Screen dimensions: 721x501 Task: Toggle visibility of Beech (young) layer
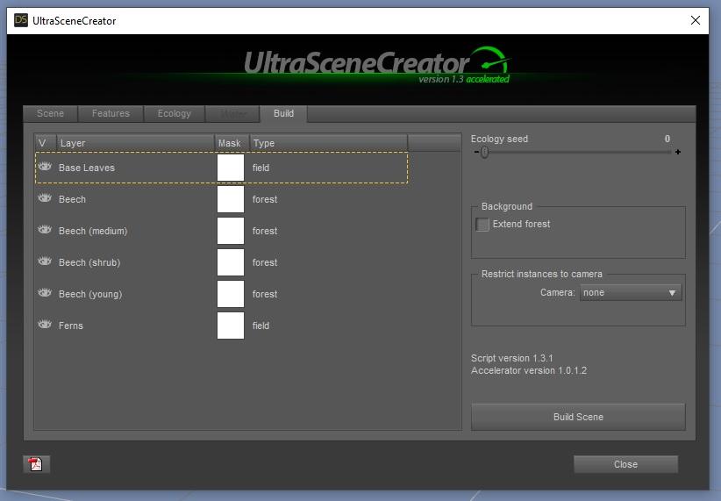point(45,292)
